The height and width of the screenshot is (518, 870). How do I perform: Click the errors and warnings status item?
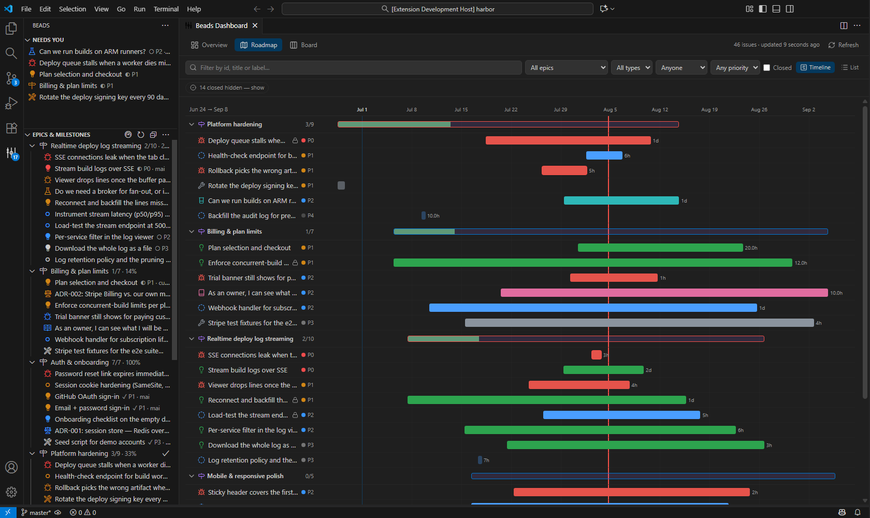[x=83, y=512]
